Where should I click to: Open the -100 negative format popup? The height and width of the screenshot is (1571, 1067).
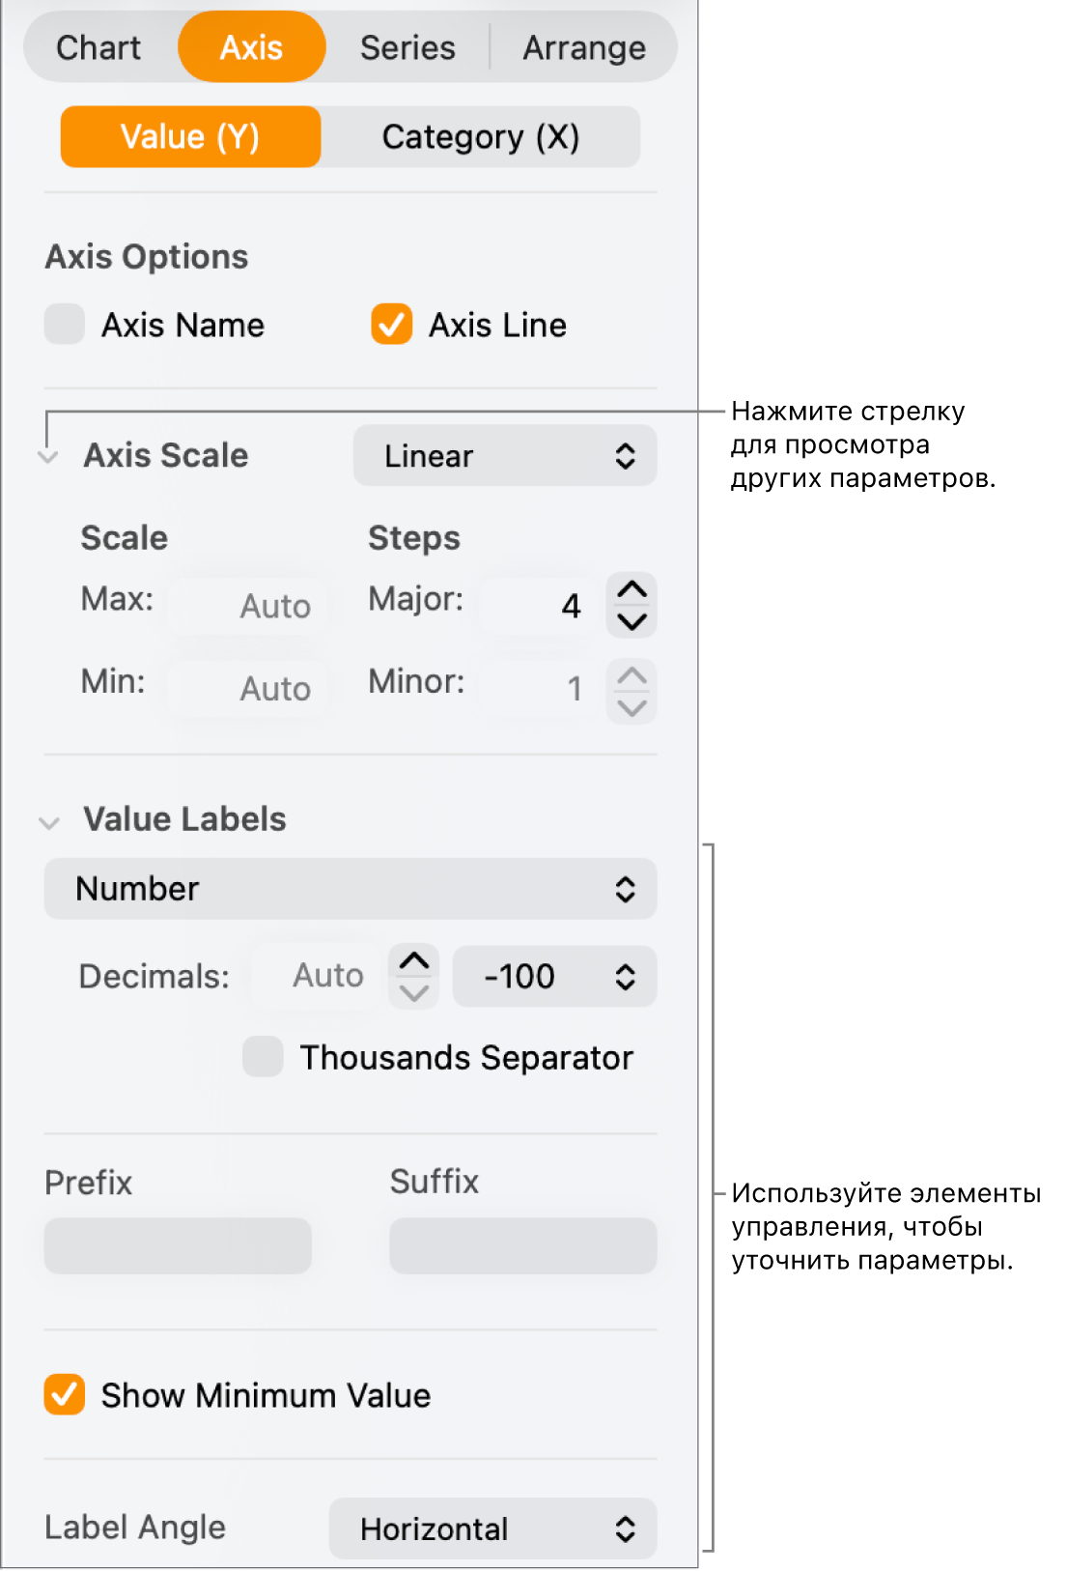[554, 977]
